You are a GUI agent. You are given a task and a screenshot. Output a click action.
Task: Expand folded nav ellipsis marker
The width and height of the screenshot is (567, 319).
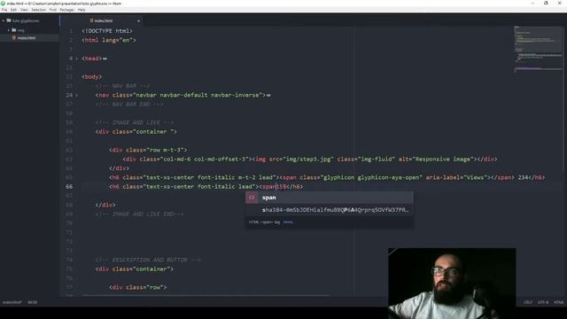[268, 95]
